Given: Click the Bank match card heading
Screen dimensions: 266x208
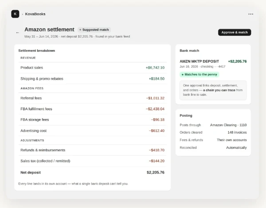Looking at the screenshot, I should (x=189, y=50).
